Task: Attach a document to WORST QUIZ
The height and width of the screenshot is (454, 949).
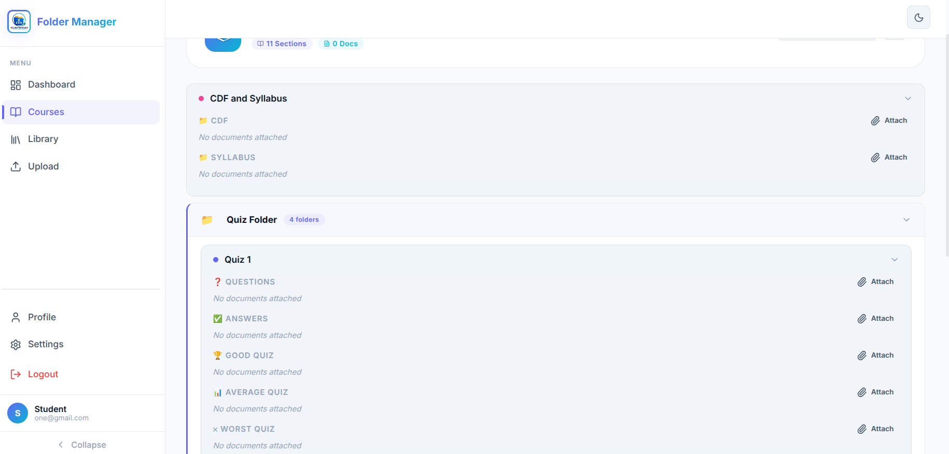Action: point(876,429)
